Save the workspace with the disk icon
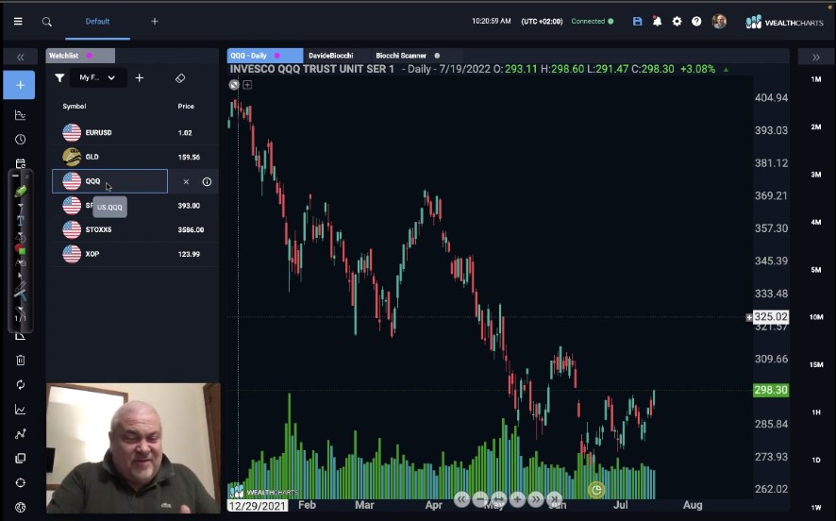 click(637, 22)
